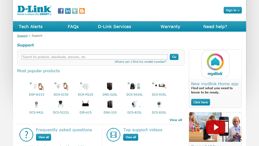Image resolution: width=259 pixels, height=146 pixels.
Task: Open the DCS-5010L product link
Action: point(134,94)
